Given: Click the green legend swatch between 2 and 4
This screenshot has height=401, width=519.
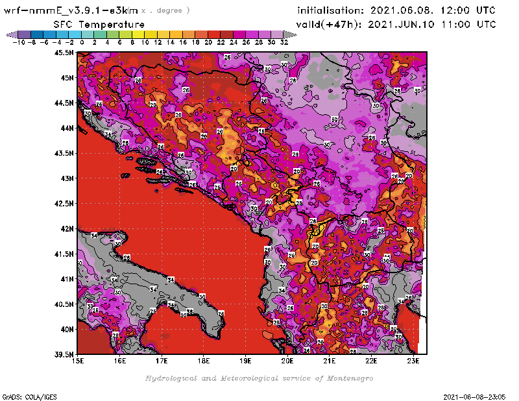Looking at the screenshot, I should (101, 34).
